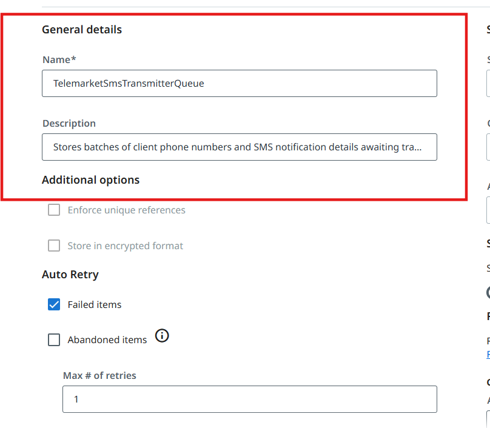Click the Failed items label text
The height and width of the screenshot is (428, 490).
(95, 304)
